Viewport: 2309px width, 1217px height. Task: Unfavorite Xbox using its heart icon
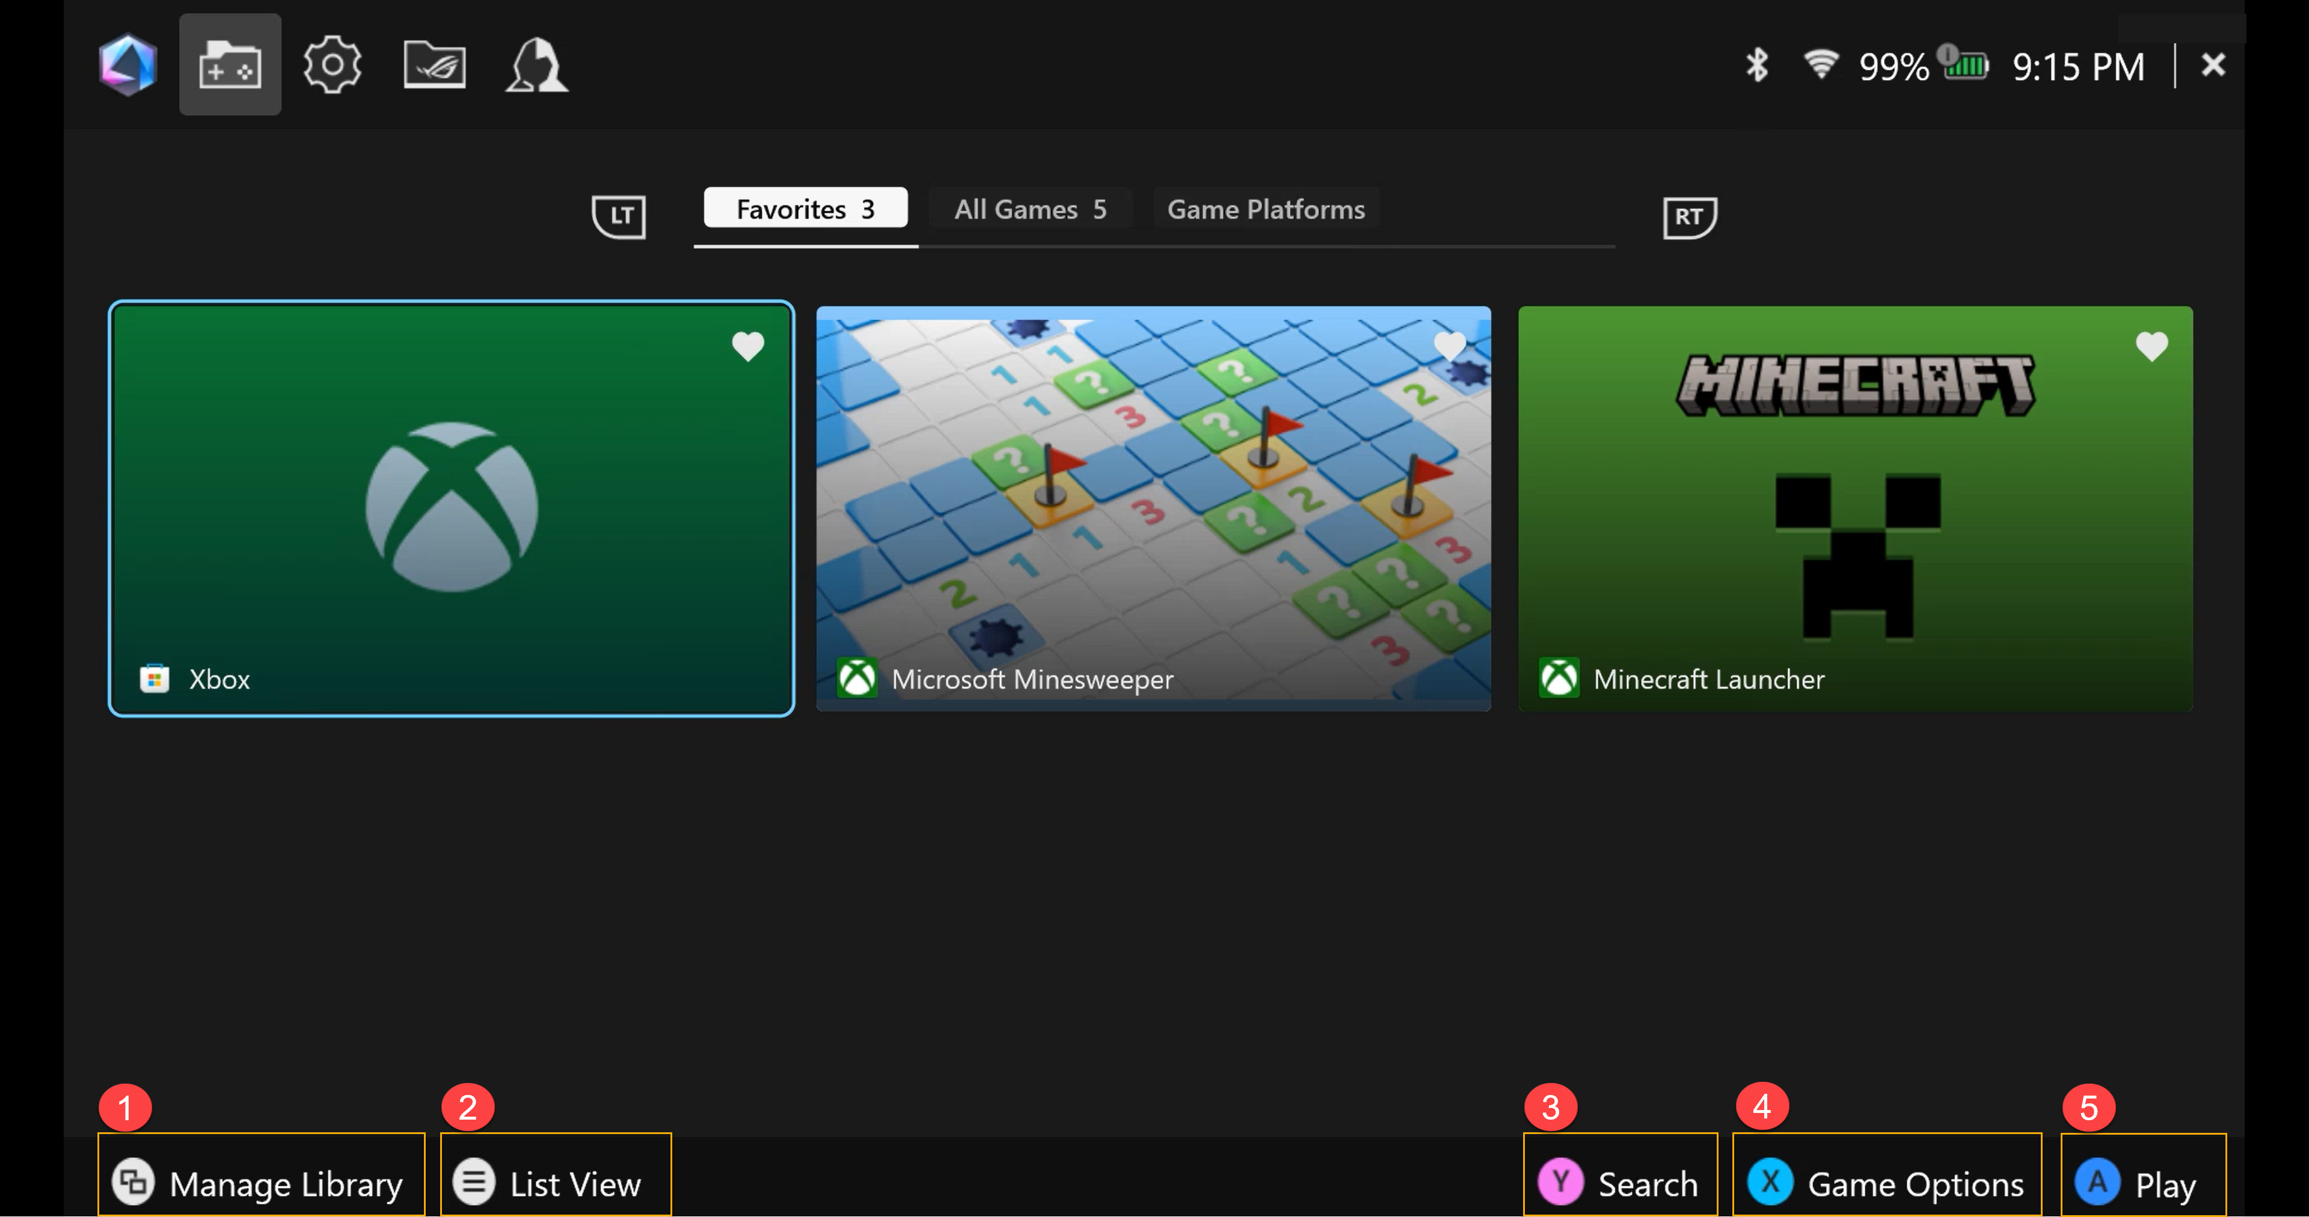click(747, 346)
